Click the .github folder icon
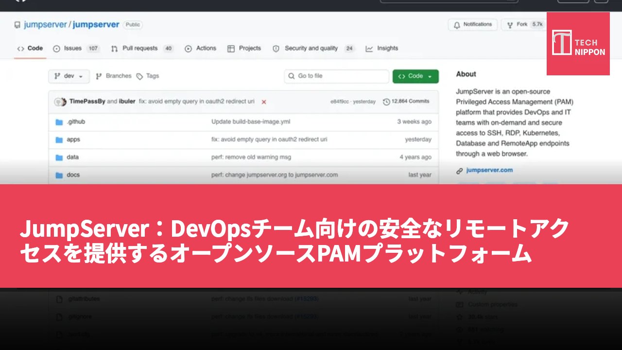The width and height of the screenshot is (622, 350). [x=59, y=122]
